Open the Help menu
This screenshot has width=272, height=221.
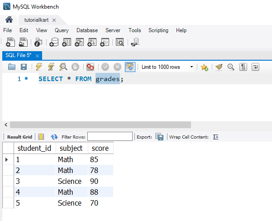point(181,30)
